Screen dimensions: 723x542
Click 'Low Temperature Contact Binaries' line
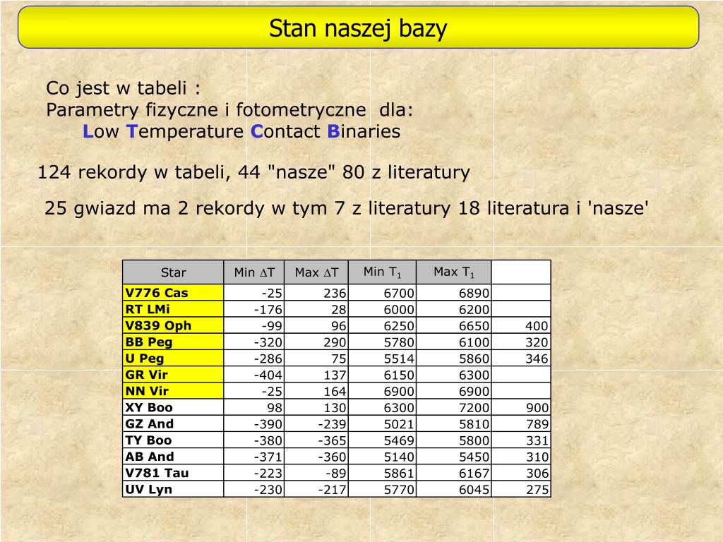[241, 131]
